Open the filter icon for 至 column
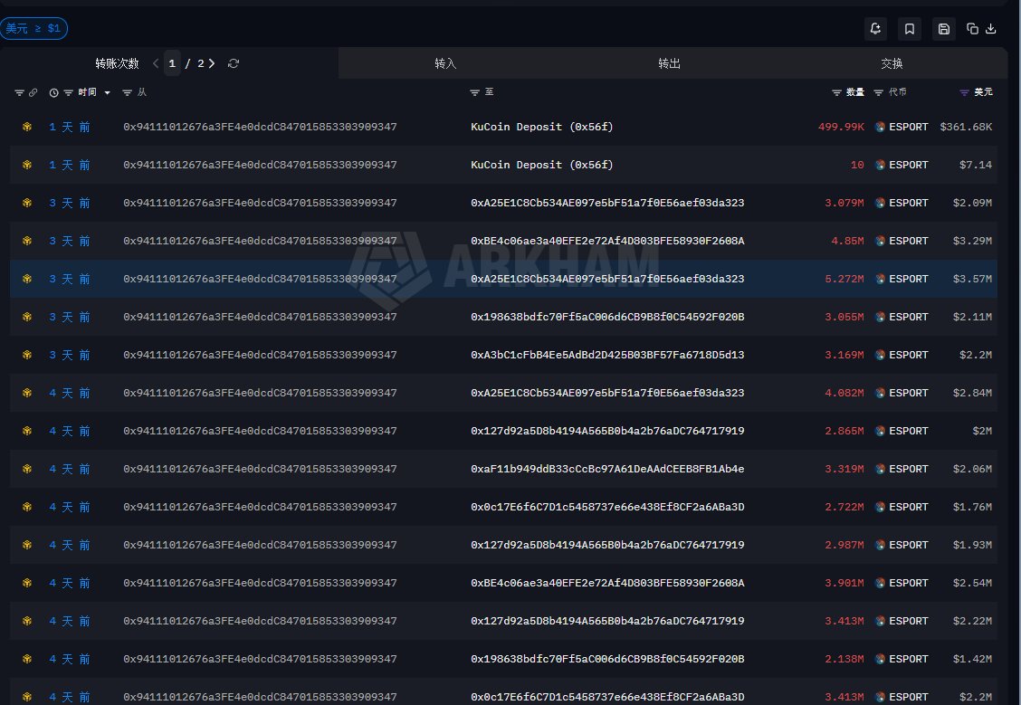 click(474, 92)
